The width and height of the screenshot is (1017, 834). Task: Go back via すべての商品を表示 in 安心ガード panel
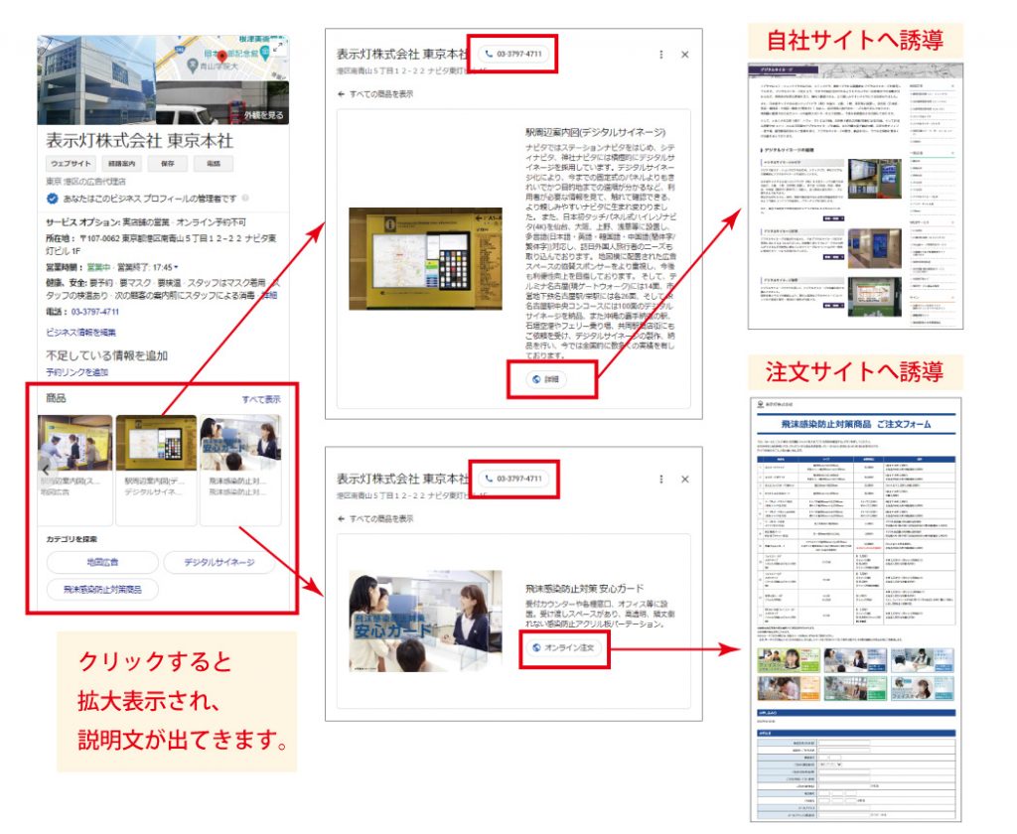375,519
